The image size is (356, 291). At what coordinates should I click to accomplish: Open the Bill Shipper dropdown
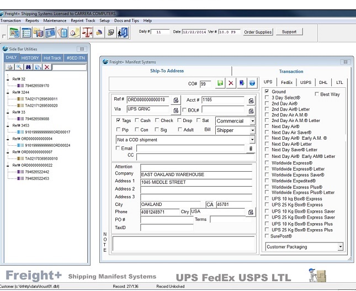[252, 130]
